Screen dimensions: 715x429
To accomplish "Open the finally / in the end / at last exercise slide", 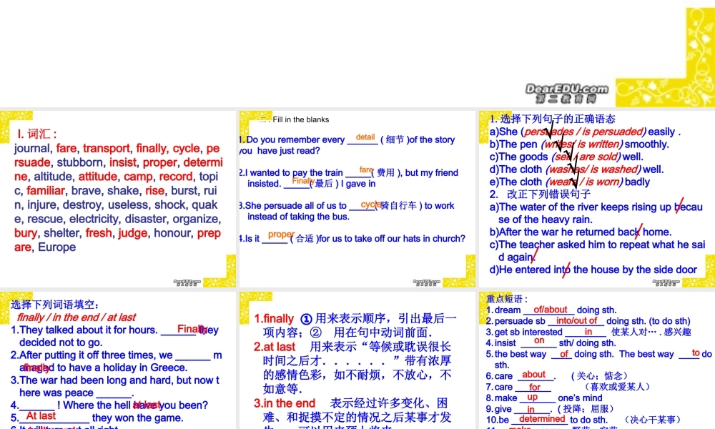I will [x=118, y=360].
